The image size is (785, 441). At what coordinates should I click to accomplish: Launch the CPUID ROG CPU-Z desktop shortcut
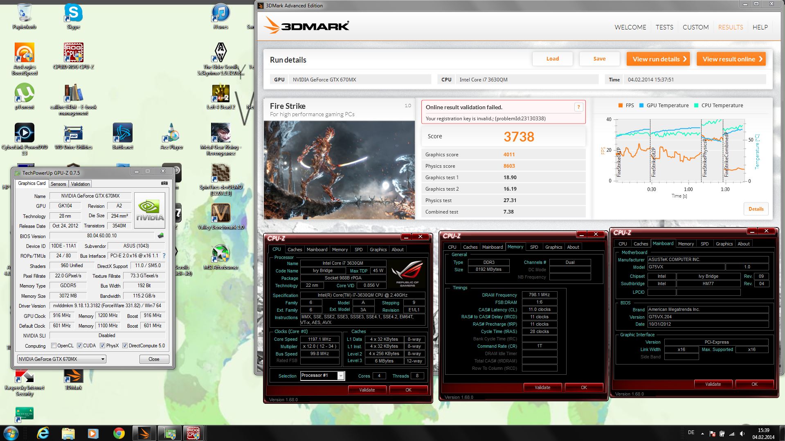(74, 55)
